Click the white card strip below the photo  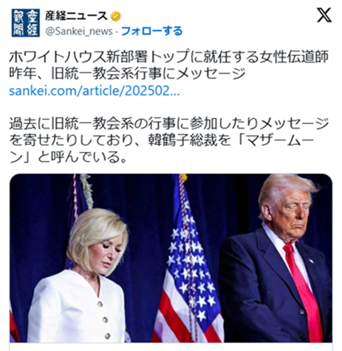[171, 347]
